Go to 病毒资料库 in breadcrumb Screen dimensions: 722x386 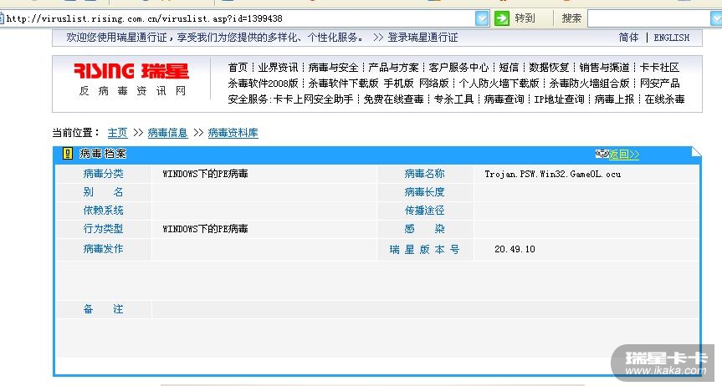(233, 133)
